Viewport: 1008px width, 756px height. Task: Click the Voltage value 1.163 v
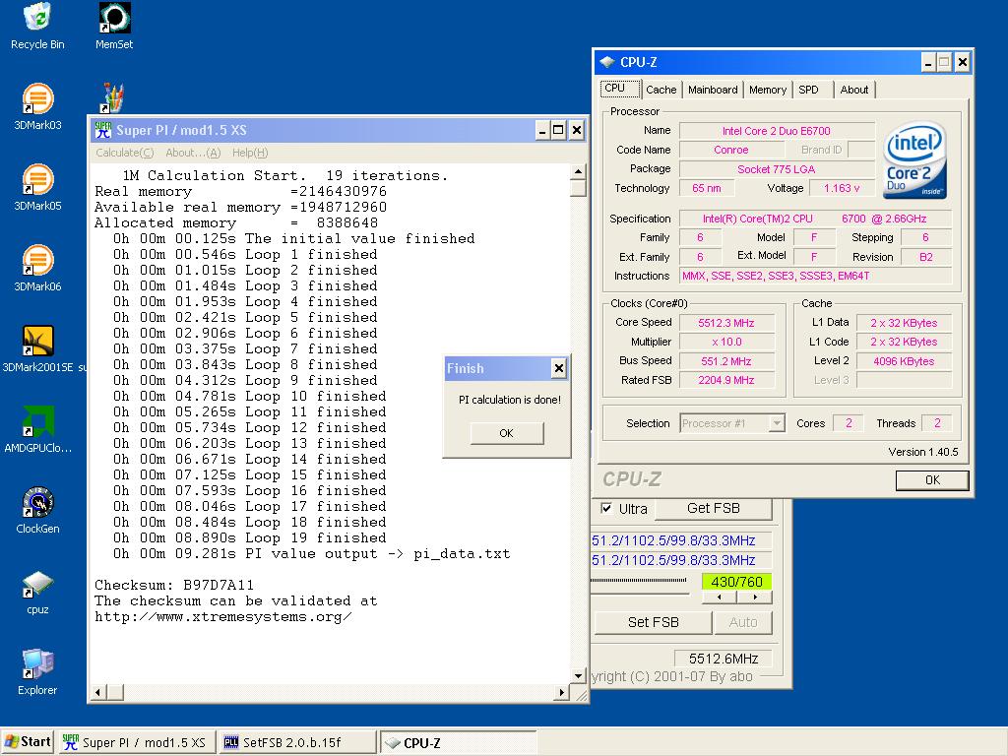842,188
